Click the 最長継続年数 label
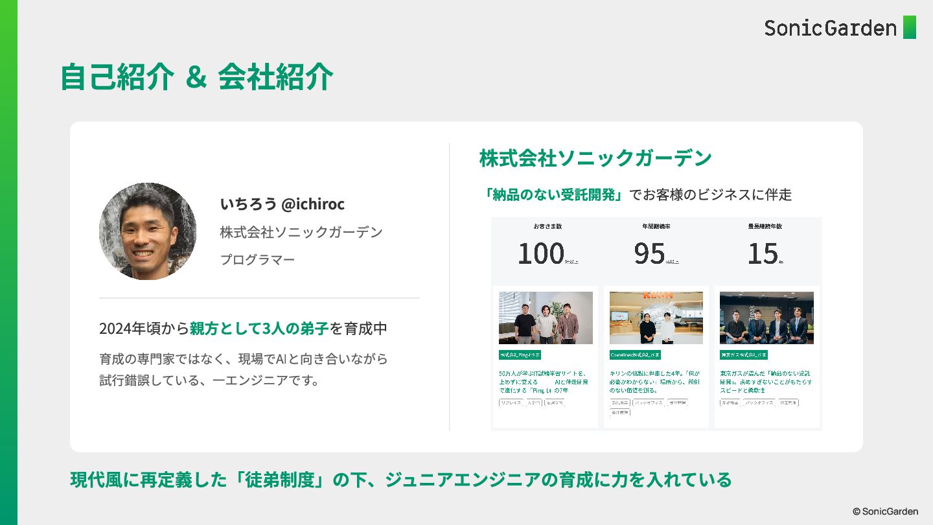This screenshot has height=525, width=933. click(765, 226)
